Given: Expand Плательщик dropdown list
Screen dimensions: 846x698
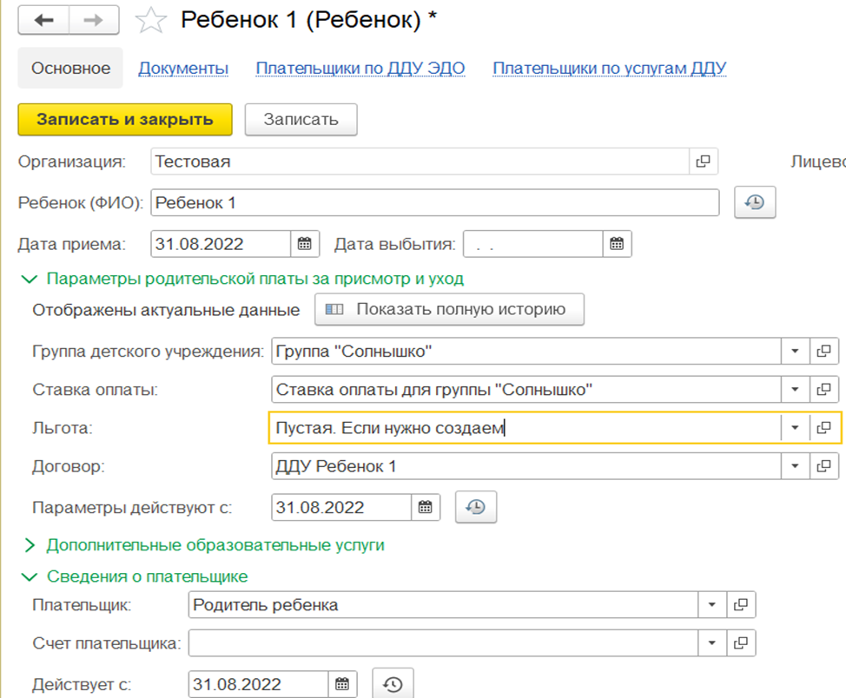Looking at the screenshot, I should point(712,605).
